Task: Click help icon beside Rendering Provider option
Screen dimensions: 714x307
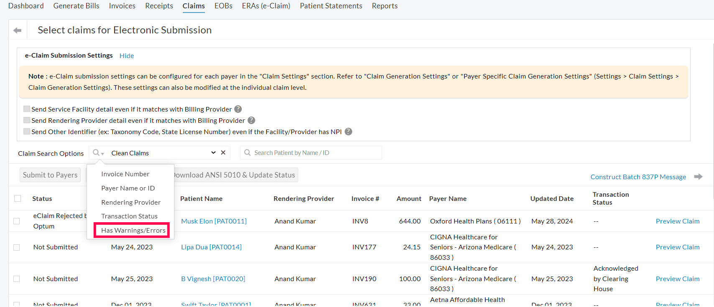Action: [251, 120]
